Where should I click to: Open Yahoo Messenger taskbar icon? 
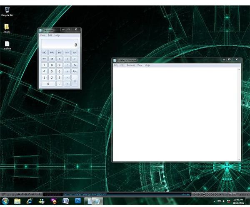54,201
